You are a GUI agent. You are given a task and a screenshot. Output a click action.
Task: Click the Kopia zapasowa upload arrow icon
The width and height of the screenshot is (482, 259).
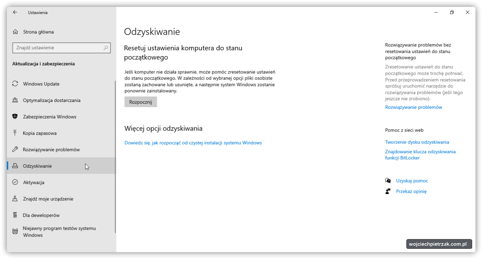click(15, 133)
